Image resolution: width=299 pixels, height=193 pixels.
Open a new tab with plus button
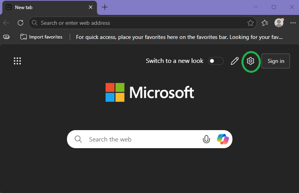(x=105, y=7)
